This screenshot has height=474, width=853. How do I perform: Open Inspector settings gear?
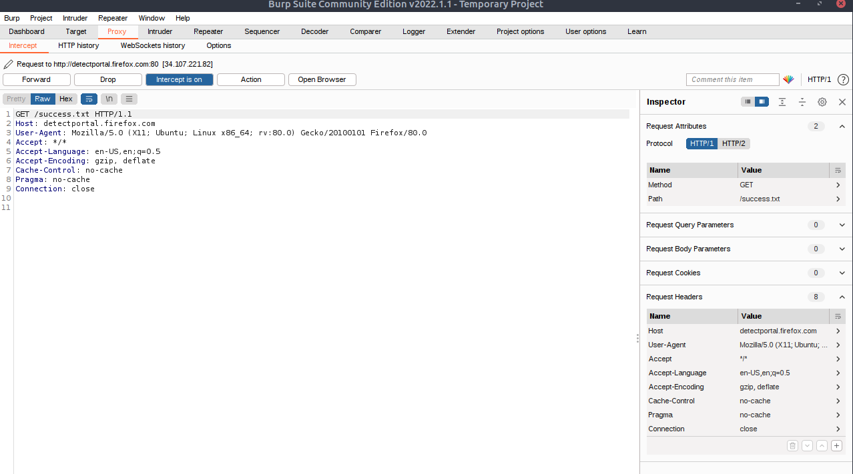coord(822,102)
